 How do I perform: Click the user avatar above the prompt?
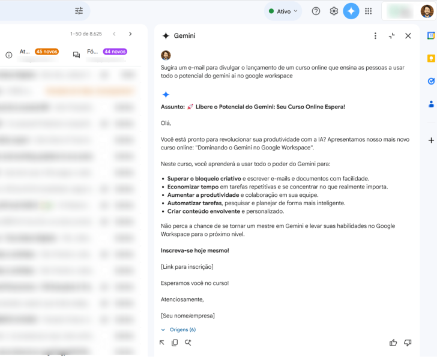tap(166, 55)
